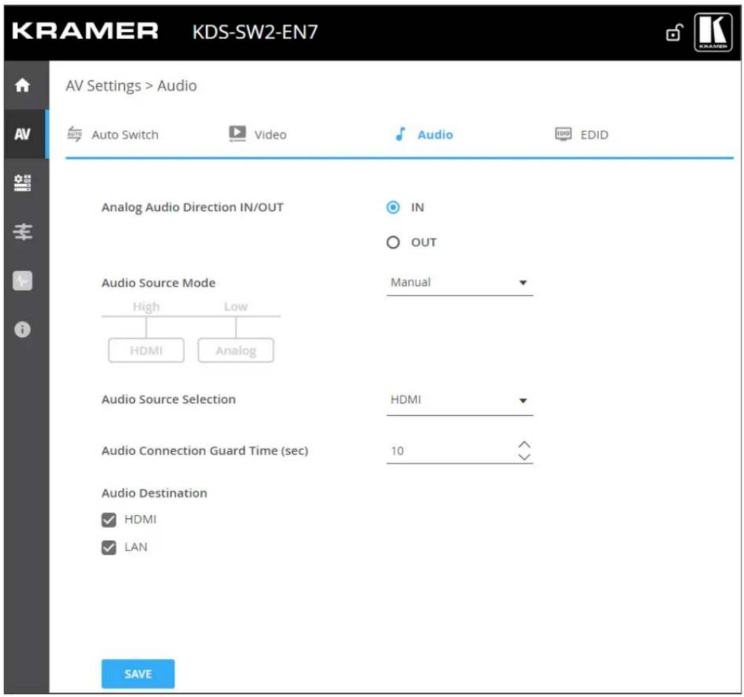Click the KDS-SW2-EN7 device name

coord(255,32)
